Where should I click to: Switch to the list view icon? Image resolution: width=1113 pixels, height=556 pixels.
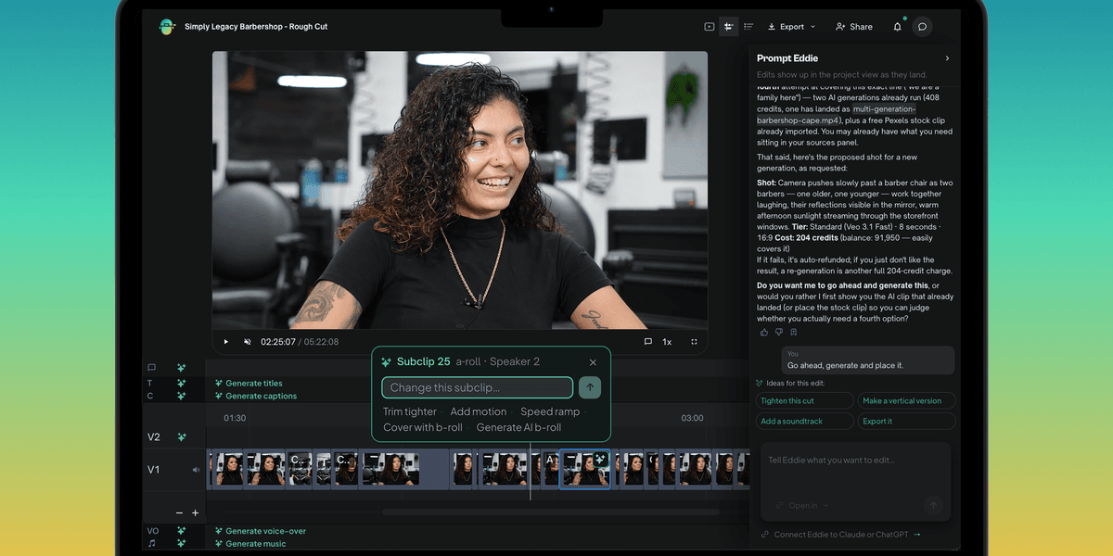748,27
